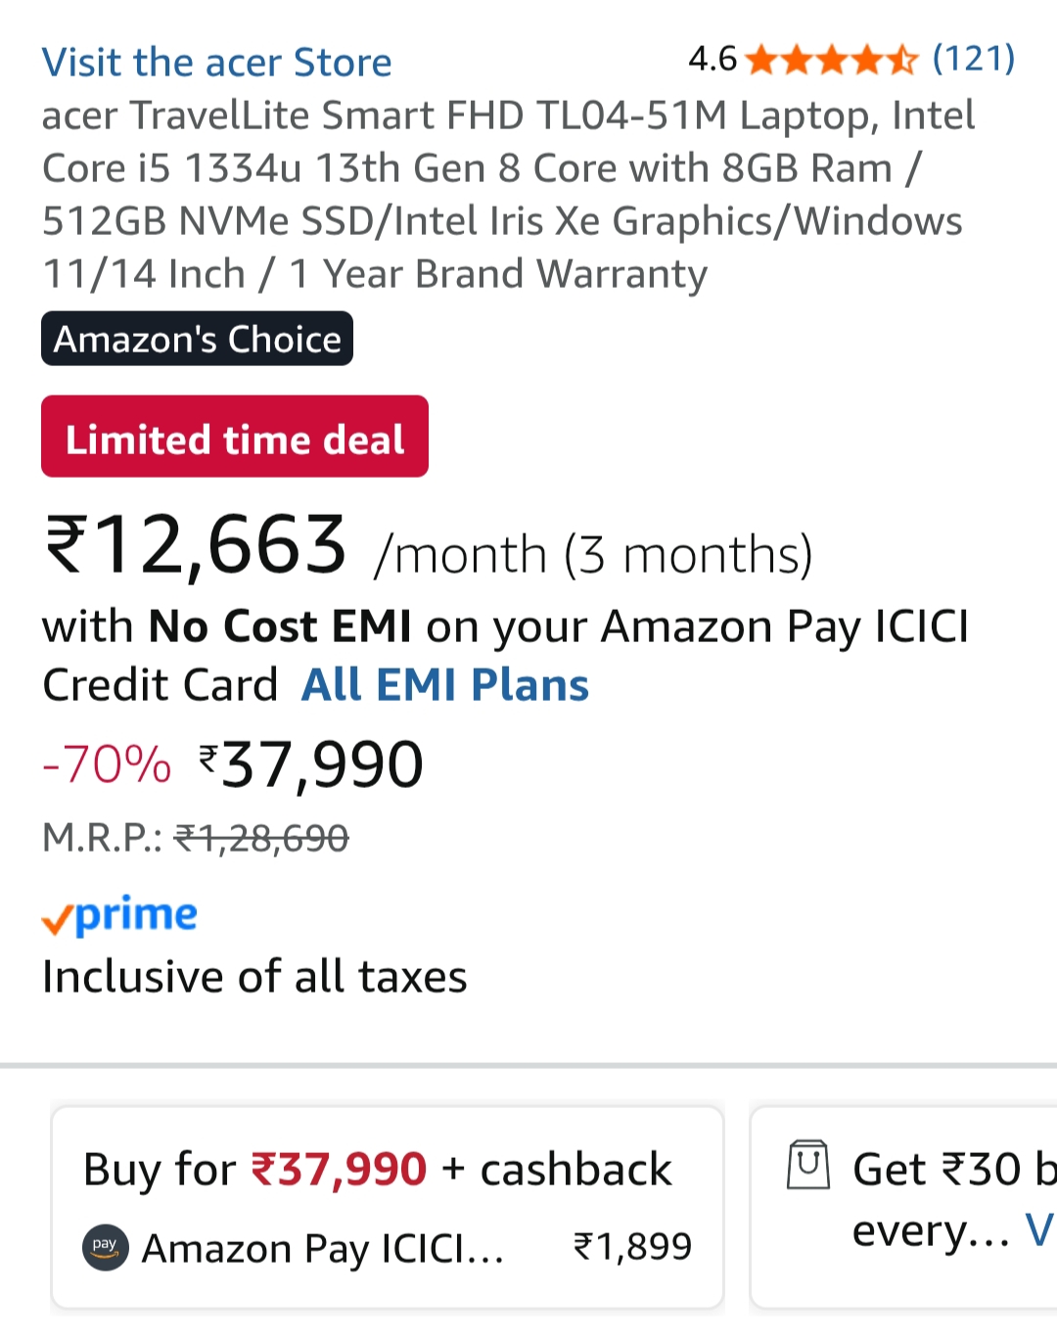Tap the ₹12,663 per month EMI price
Image resolution: width=1057 pixels, height=1338 pixels.
pyautogui.click(x=196, y=546)
